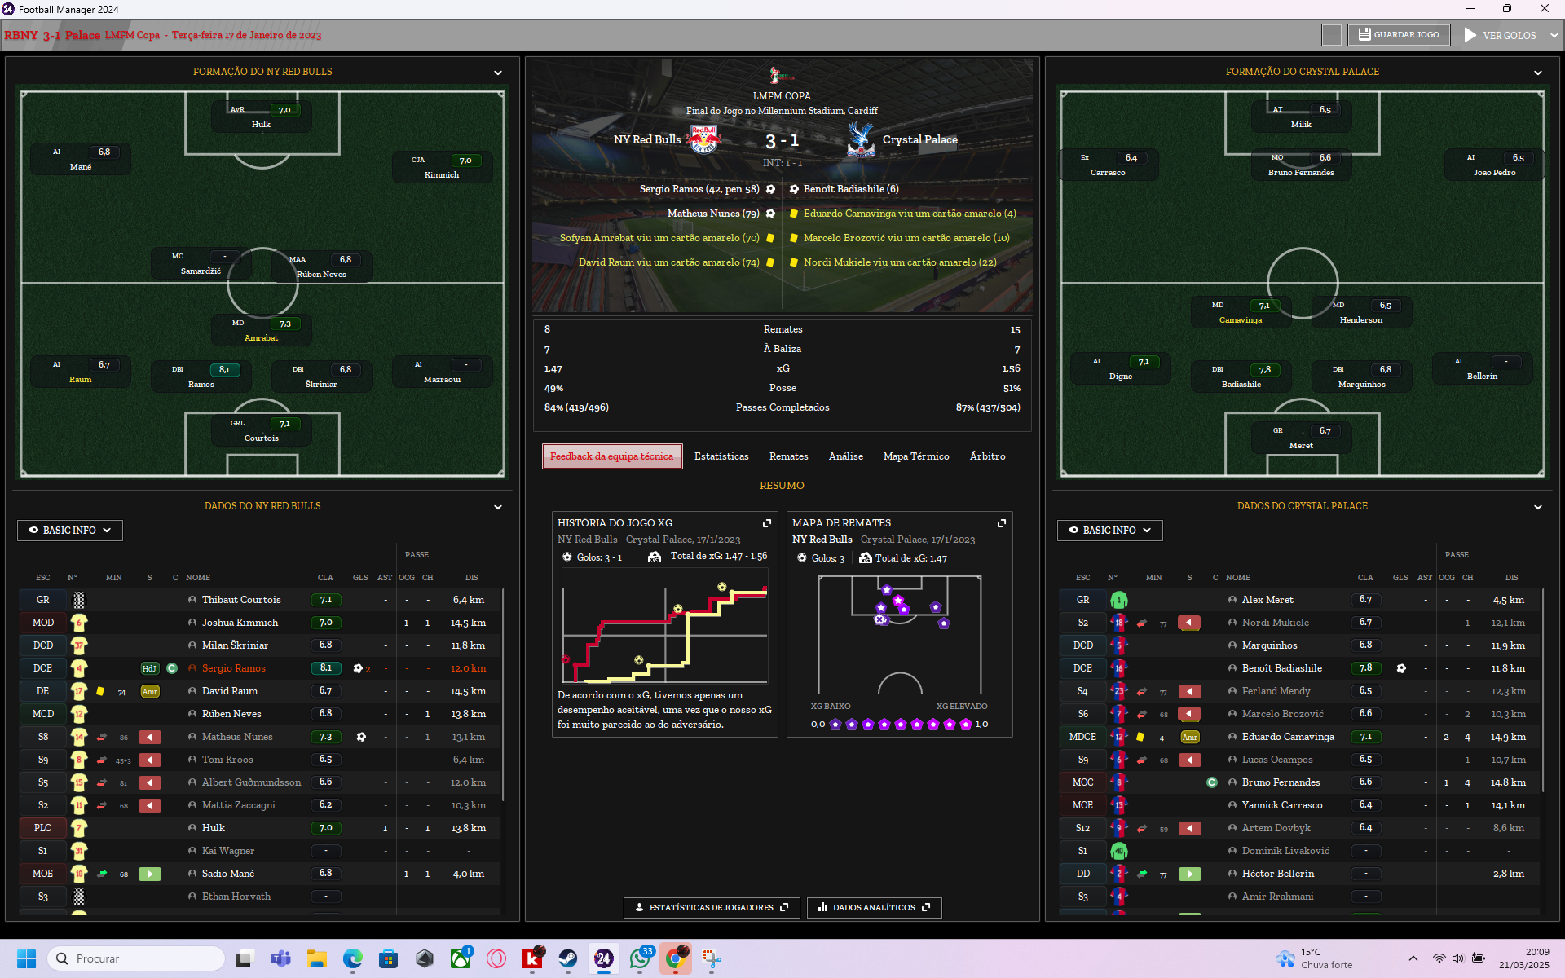1565x978 pixels.
Task: Collapse Dados do Crystal Palace panel
Action: click(1538, 507)
